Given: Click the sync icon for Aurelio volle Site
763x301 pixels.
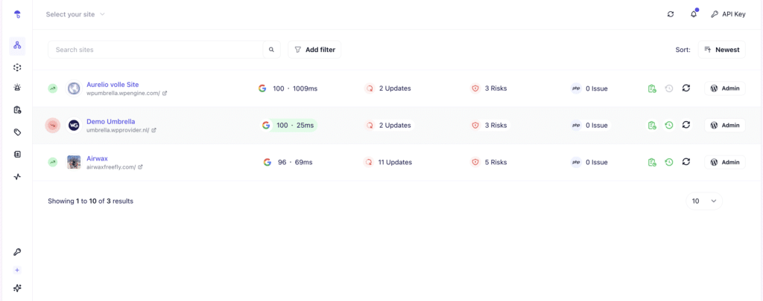Looking at the screenshot, I should click(686, 88).
